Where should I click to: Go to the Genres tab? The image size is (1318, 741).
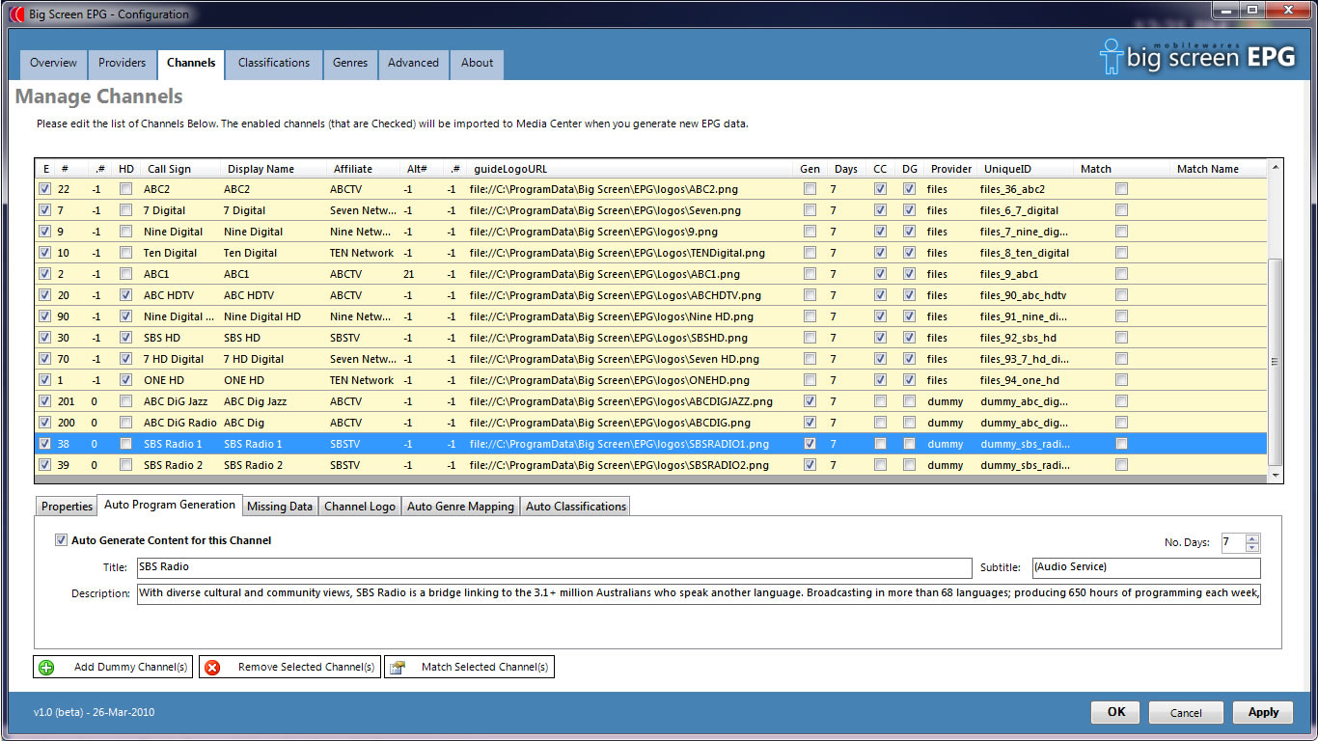(350, 64)
